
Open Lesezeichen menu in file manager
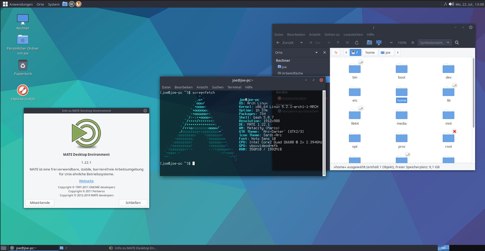[353, 34]
